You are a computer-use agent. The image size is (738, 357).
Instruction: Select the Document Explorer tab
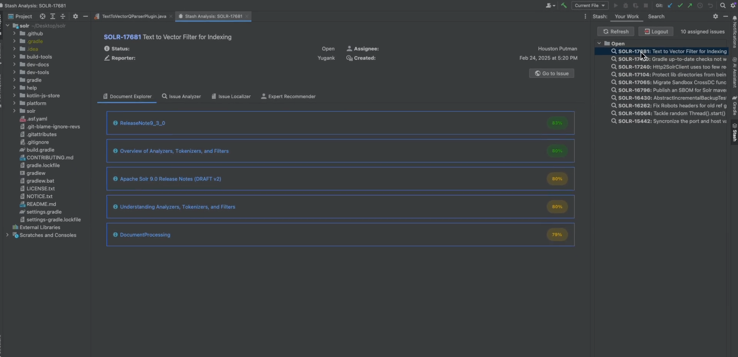127,96
